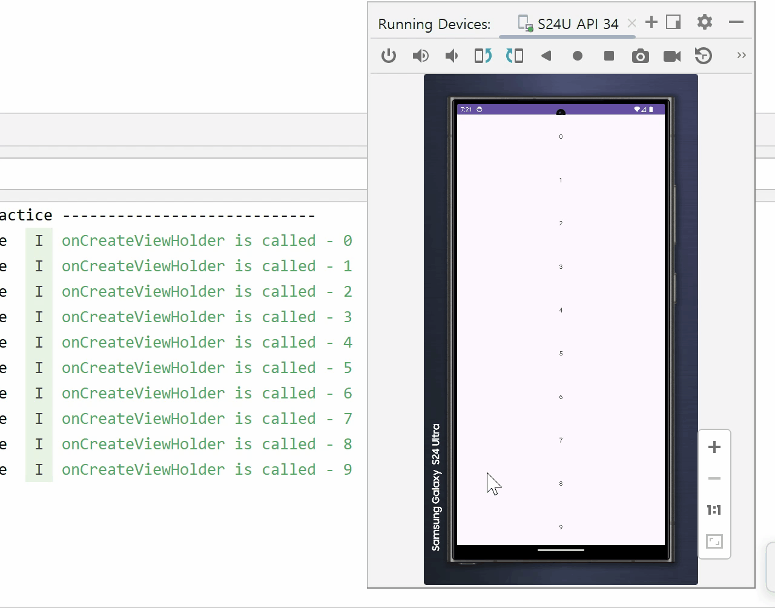Tap list item 9 on the phone
775x608 pixels.
[561, 527]
